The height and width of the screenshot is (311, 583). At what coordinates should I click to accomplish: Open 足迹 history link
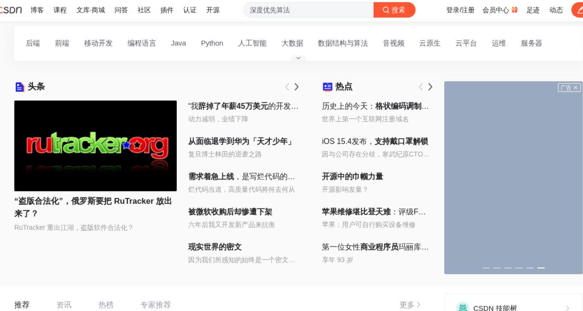pyautogui.click(x=533, y=10)
